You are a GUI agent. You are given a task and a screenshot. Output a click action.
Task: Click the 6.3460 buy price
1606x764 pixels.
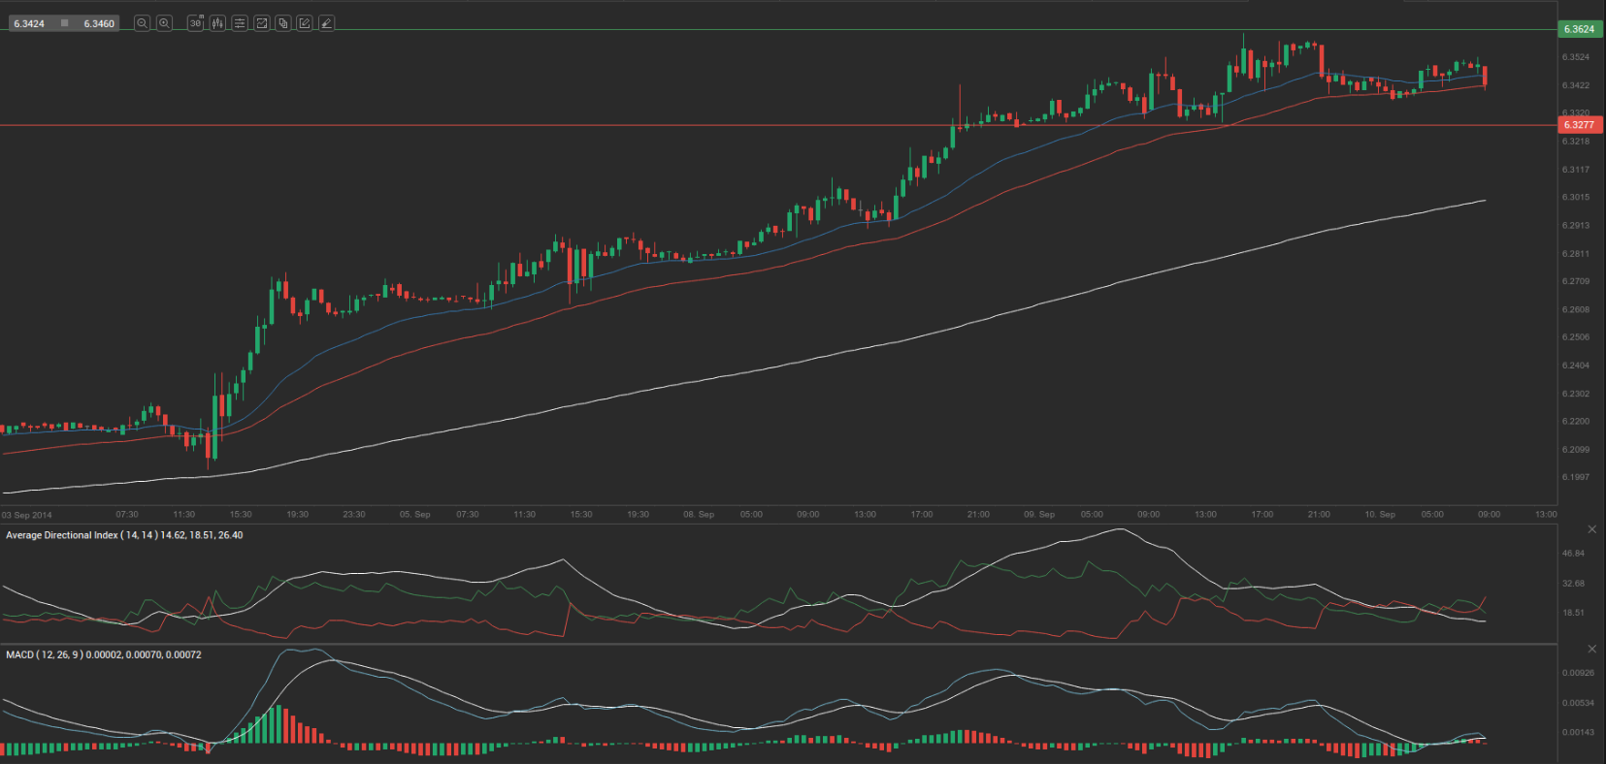pos(98,23)
